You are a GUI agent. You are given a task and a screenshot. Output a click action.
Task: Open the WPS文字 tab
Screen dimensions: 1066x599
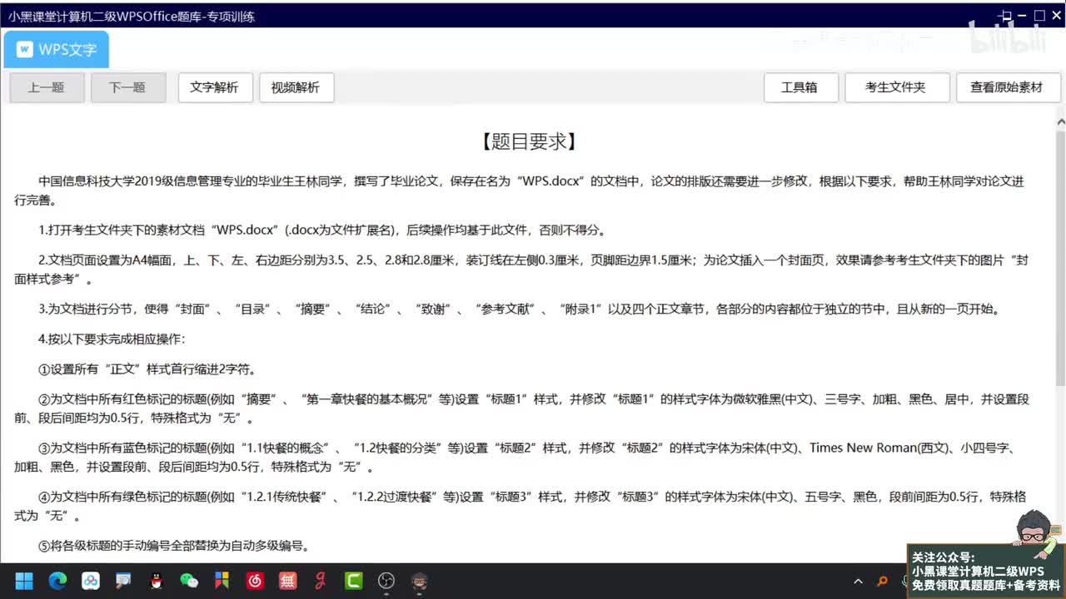click(x=56, y=49)
